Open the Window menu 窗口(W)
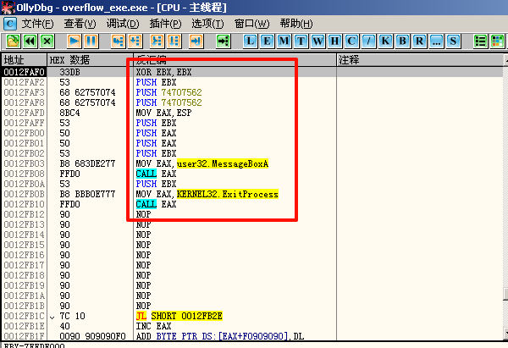508x348 pixels. click(251, 24)
